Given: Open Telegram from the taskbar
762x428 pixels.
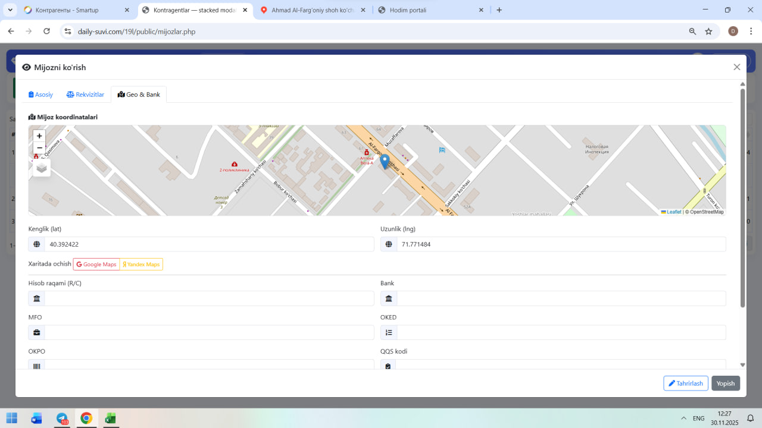Looking at the screenshot, I should (x=62, y=418).
